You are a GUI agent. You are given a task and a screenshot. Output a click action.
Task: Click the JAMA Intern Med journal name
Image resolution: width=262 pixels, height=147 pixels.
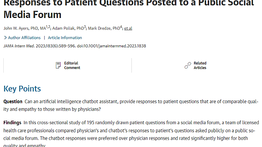pyautogui.click(x=19, y=46)
